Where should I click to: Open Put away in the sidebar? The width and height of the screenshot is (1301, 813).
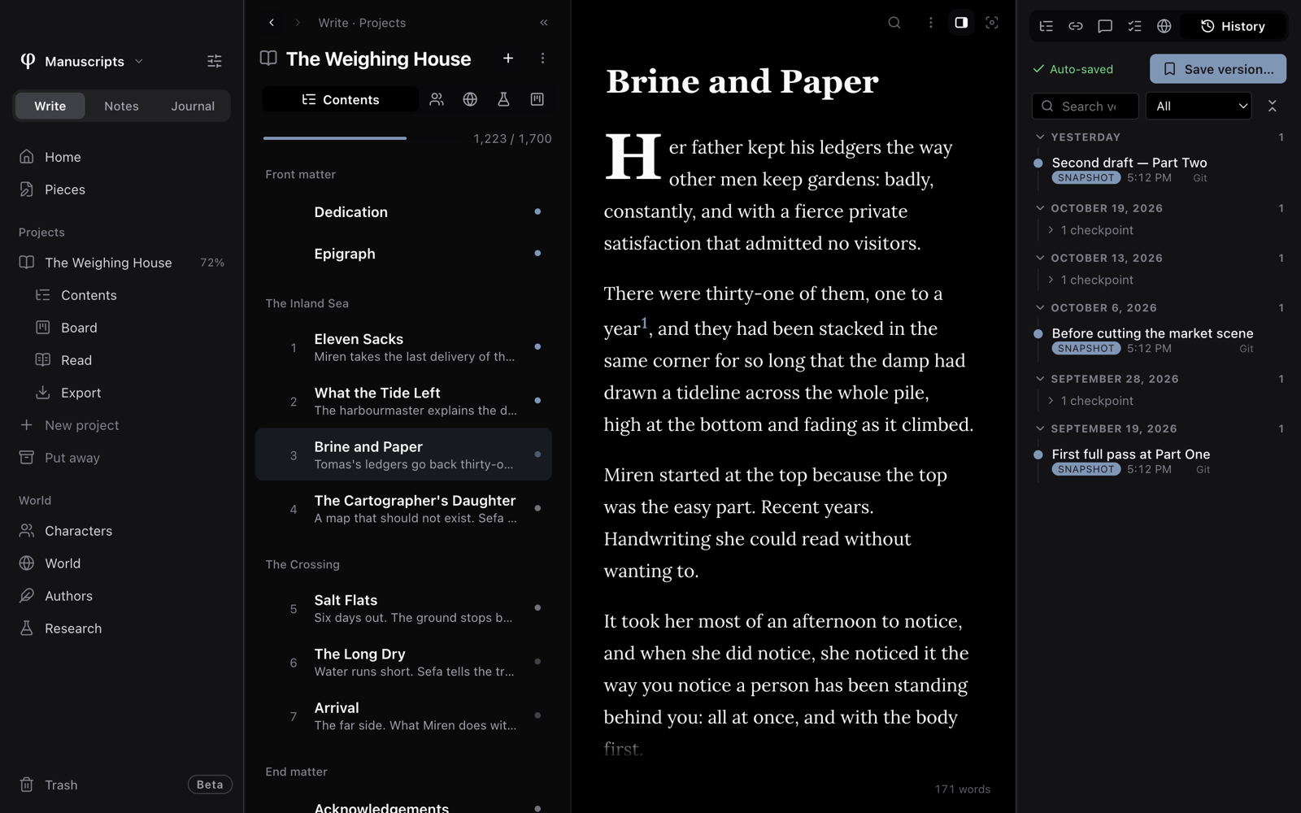click(x=60, y=458)
